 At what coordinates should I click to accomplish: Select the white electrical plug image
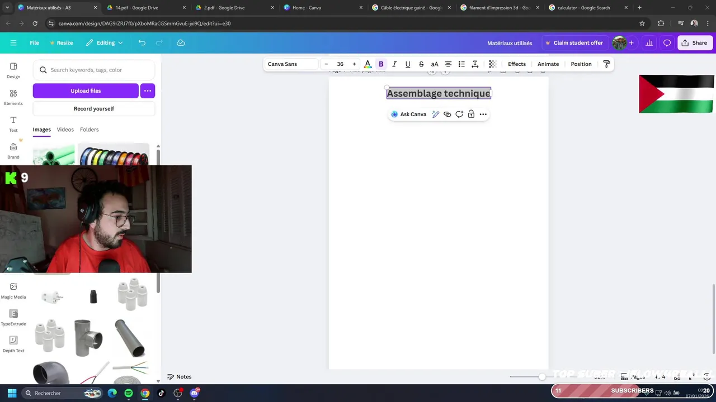click(x=52, y=297)
